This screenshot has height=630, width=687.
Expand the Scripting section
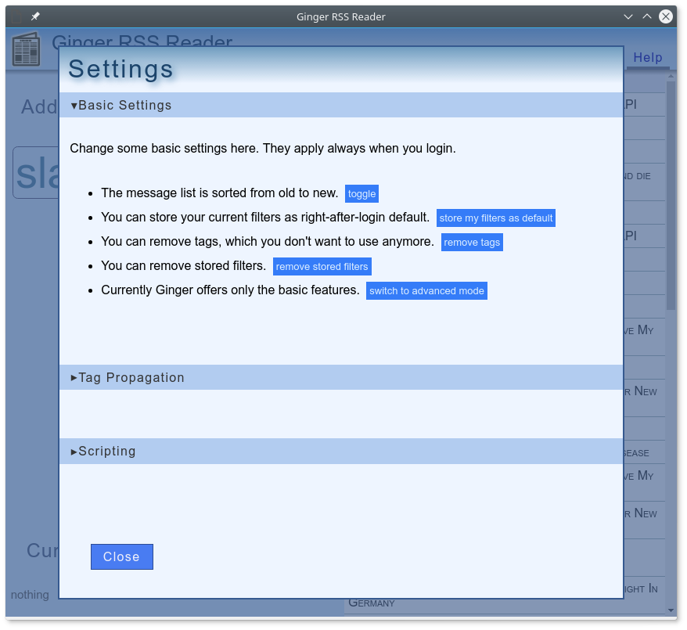pos(341,452)
